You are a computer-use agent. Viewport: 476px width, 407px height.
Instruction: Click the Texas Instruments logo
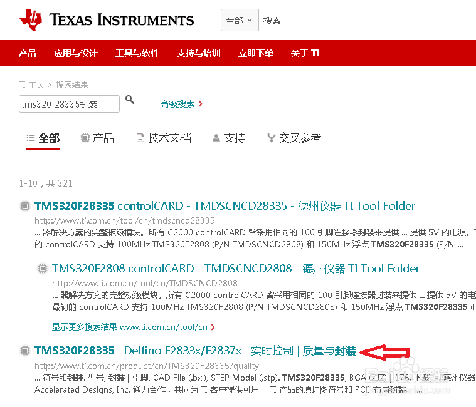[107, 19]
